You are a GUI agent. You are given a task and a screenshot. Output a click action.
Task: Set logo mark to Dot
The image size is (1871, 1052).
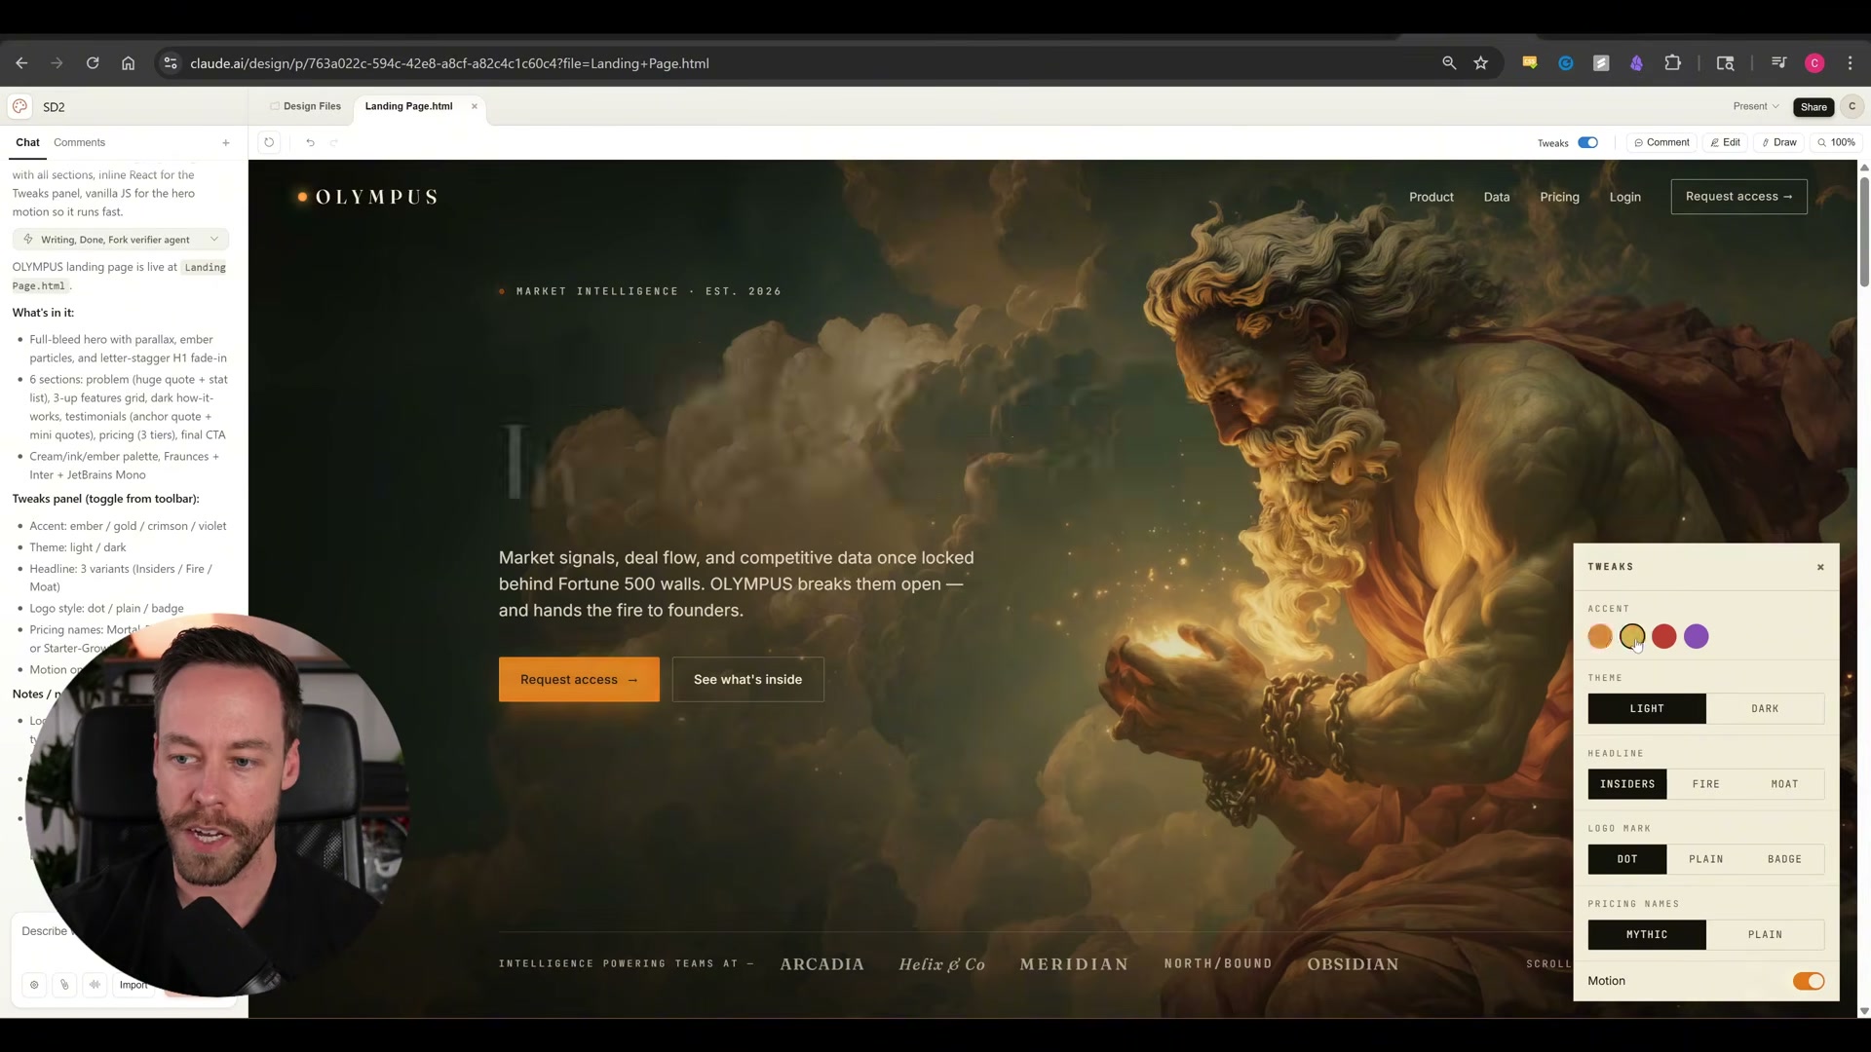(1627, 859)
